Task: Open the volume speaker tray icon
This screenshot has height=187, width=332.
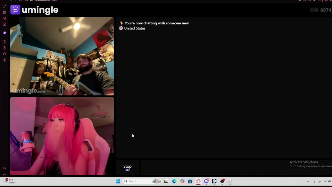Action: tap(330, 181)
